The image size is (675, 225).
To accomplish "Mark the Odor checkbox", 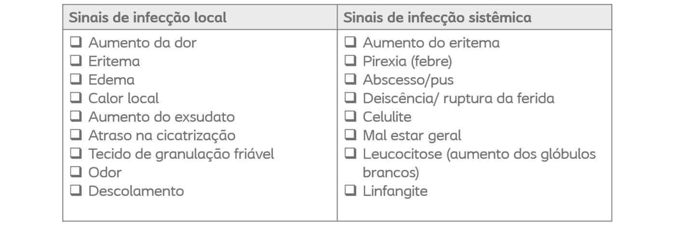I will click(x=75, y=172).
